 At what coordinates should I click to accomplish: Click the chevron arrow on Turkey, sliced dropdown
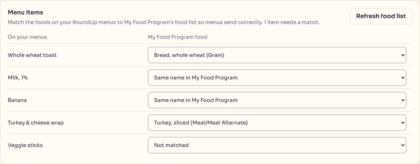[402, 123]
